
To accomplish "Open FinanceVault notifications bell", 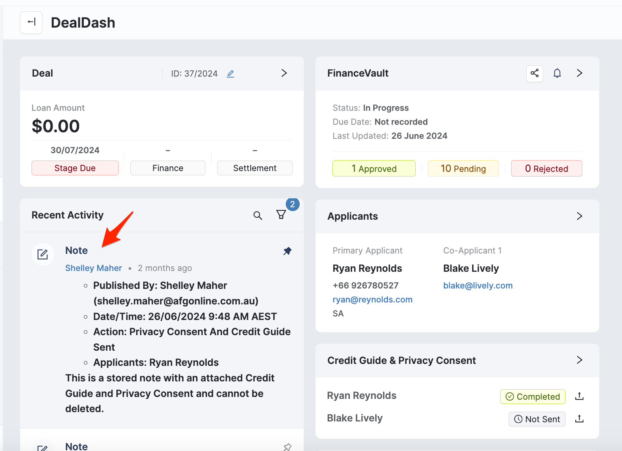I will [x=557, y=73].
